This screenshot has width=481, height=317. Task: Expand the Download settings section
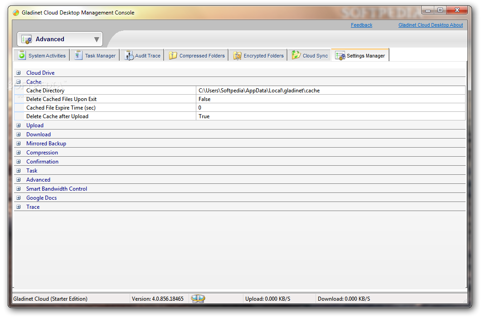19,134
